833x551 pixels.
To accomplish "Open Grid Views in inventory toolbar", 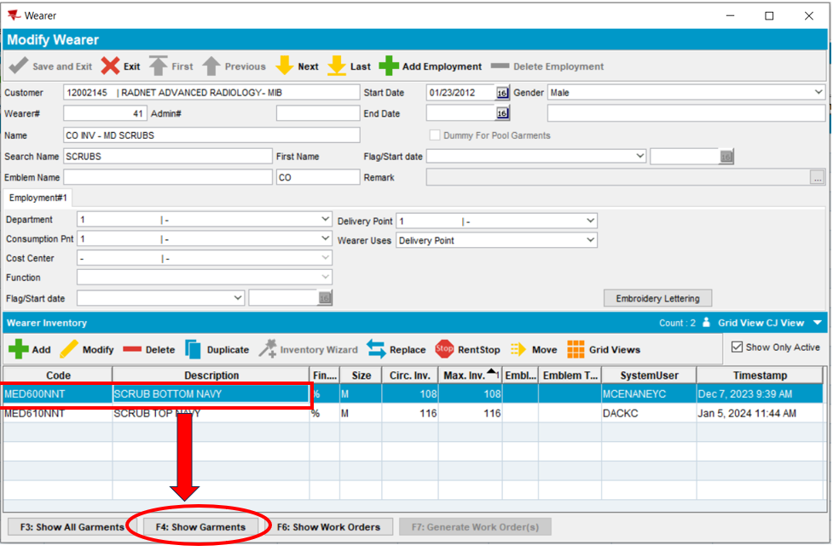I will [576, 349].
